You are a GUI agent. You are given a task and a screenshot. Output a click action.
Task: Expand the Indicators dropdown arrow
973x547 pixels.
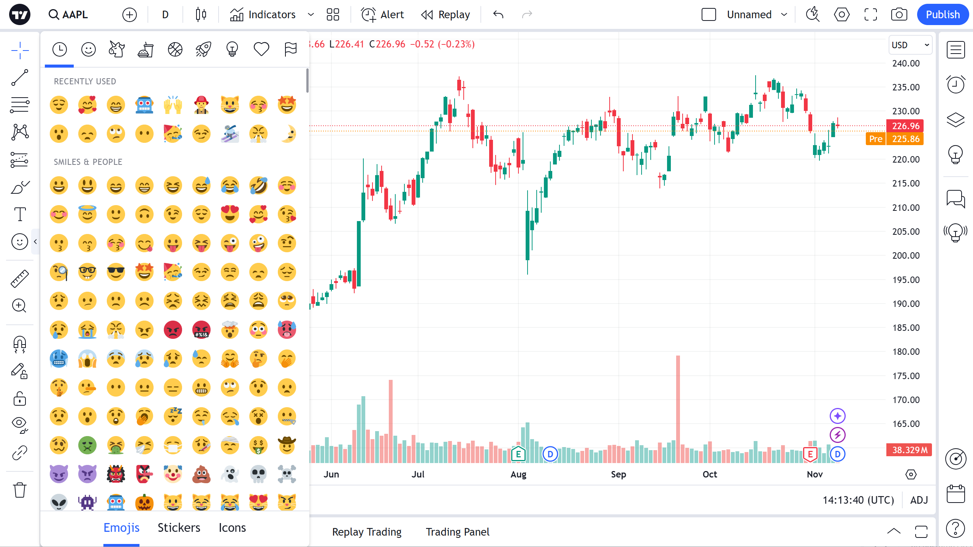[311, 14]
